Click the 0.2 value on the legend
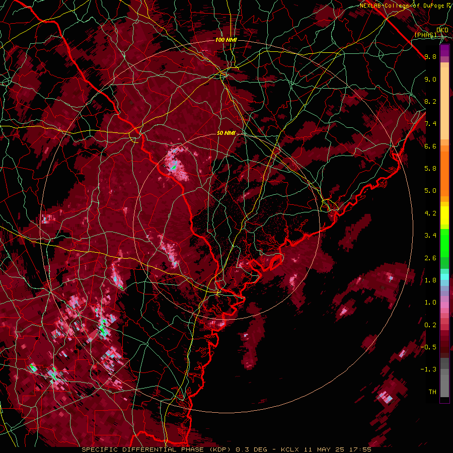The width and height of the screenshot is (453, 453). click(430, 325)
